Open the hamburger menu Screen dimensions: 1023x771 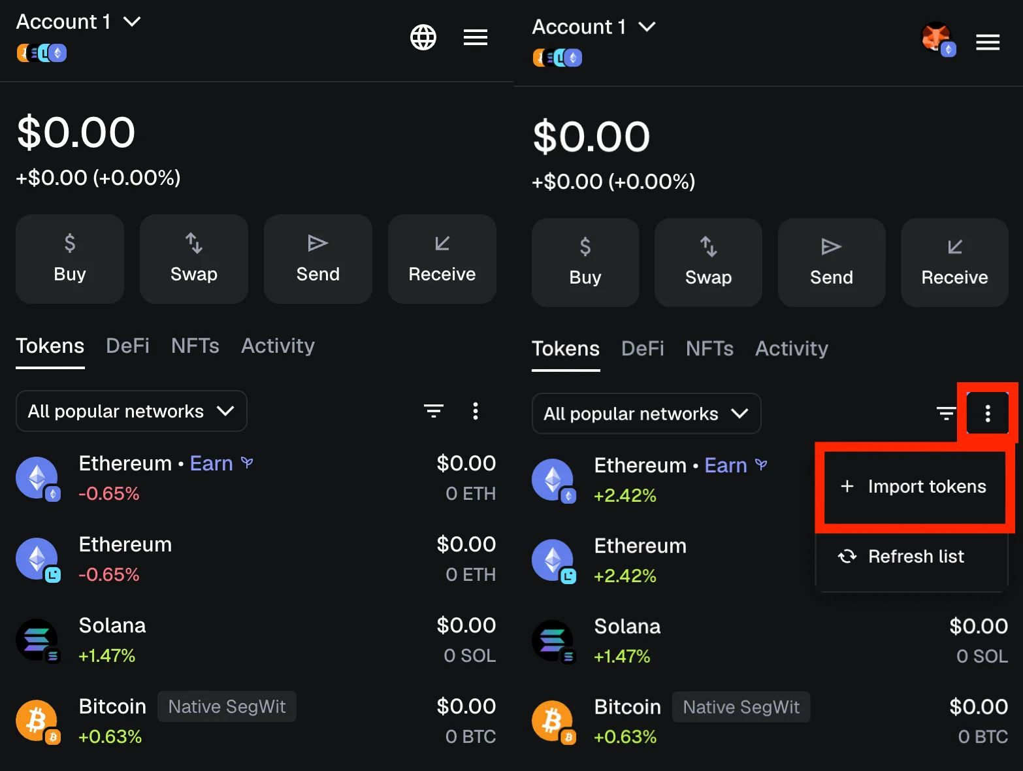[476, 37]
